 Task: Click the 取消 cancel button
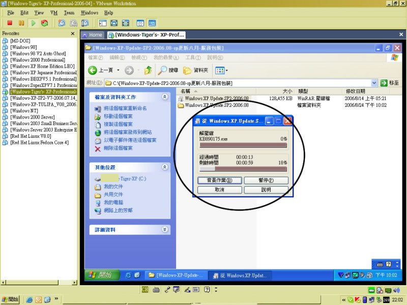click(220, 190)
